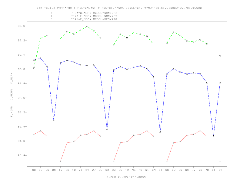Click x-axis tick label 75
240x185 pixels.
tap(200, 170)
